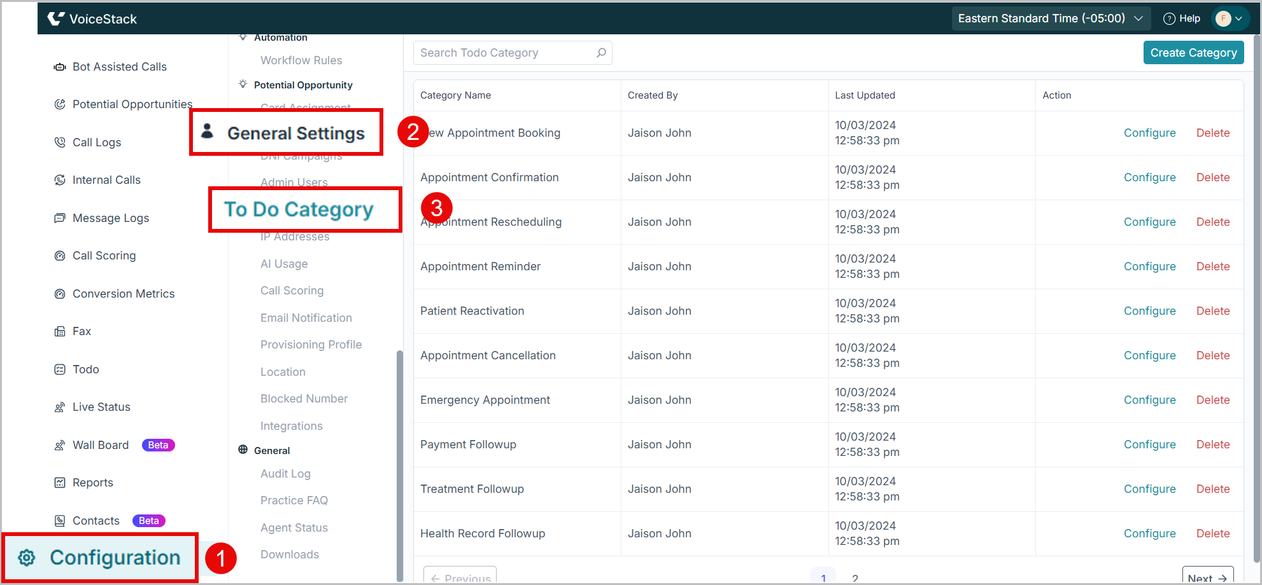Image resolution: width=1262 pixels, height=585 pixels.
Task: Delete the New Appointment Booking category
Action: pyautogui.click(x=1212, y=133)
